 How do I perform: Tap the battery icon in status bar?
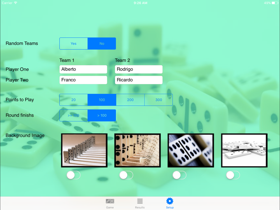(x=275, y=3)
